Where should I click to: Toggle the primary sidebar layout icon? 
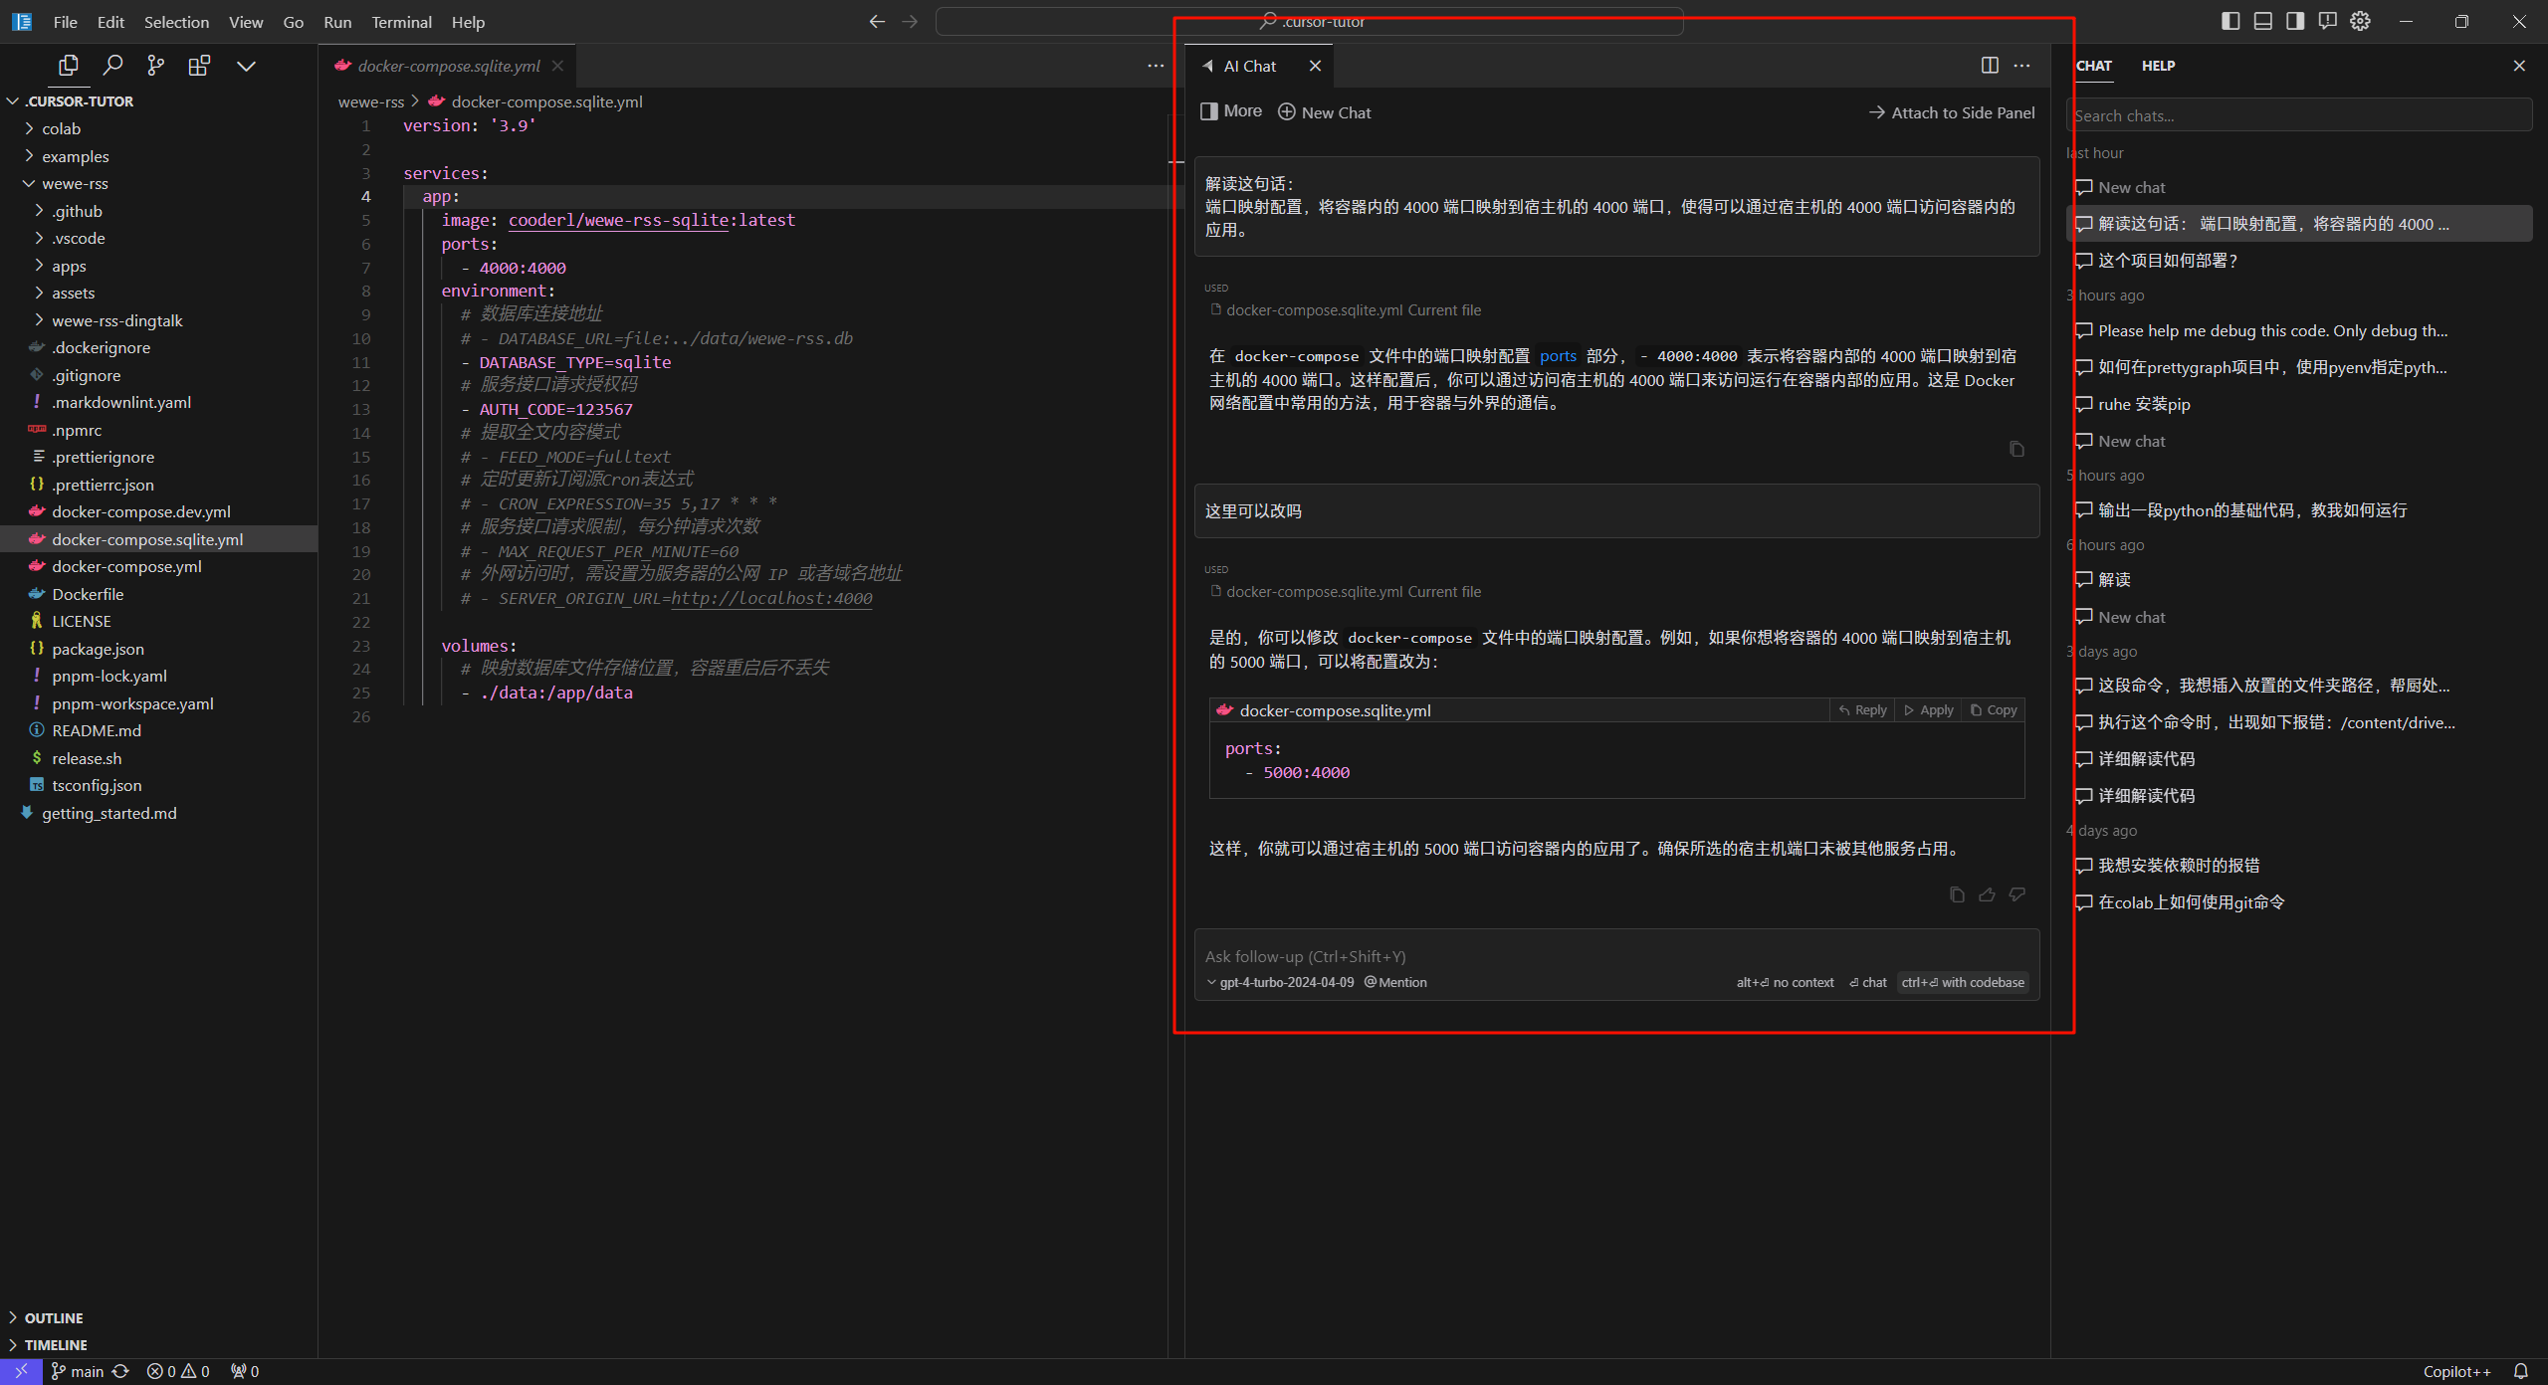[x=2229, y=21]
